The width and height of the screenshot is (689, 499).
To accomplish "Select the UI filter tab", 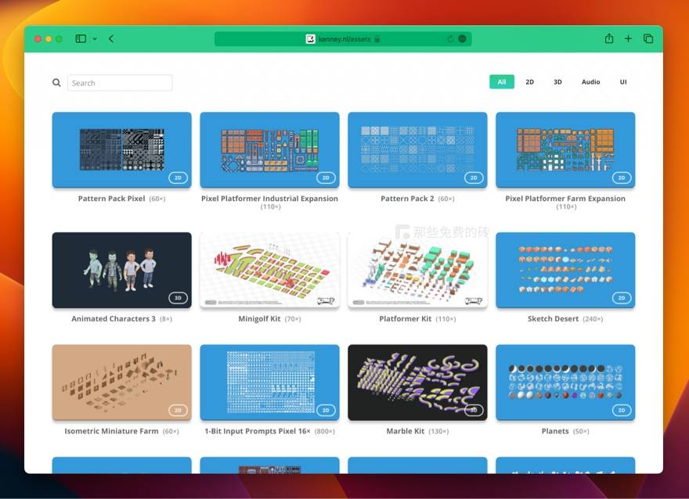I will [623, 81].
